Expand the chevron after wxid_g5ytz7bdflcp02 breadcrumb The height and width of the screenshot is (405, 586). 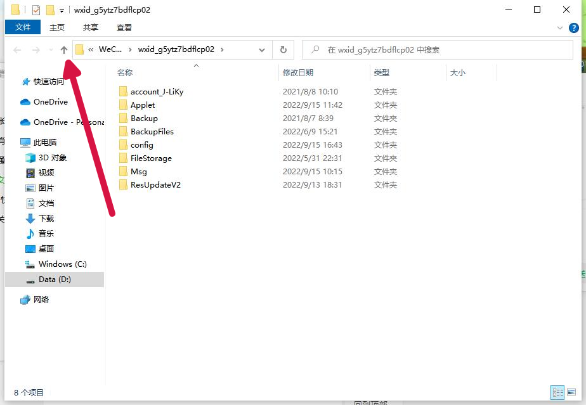[x=222, y=49]
